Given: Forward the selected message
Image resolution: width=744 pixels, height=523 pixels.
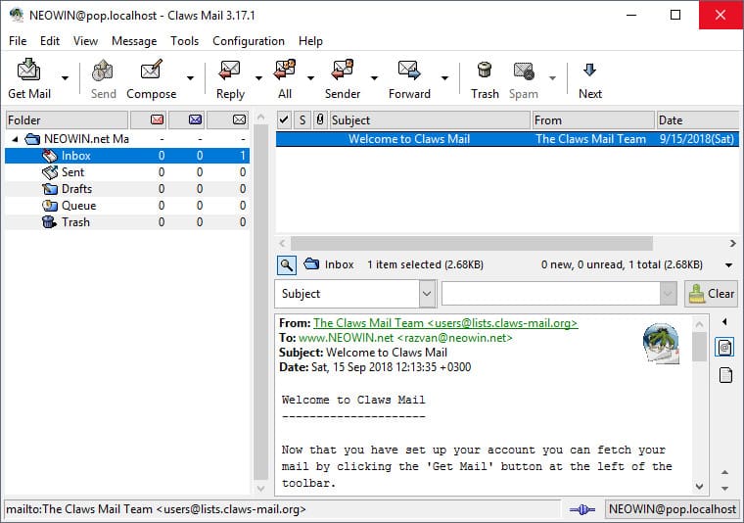Looking at the screenshot, I should click(409, 71).
